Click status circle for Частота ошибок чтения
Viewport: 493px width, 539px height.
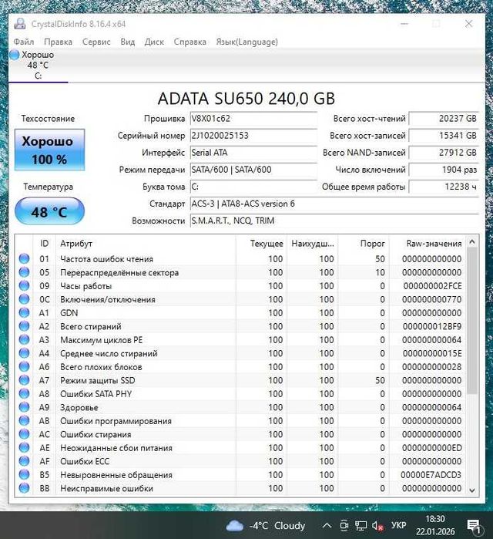coord(24,258)
